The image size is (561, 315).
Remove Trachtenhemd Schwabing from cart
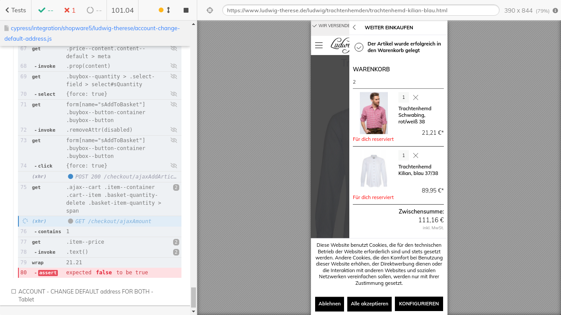coord(415,98)
